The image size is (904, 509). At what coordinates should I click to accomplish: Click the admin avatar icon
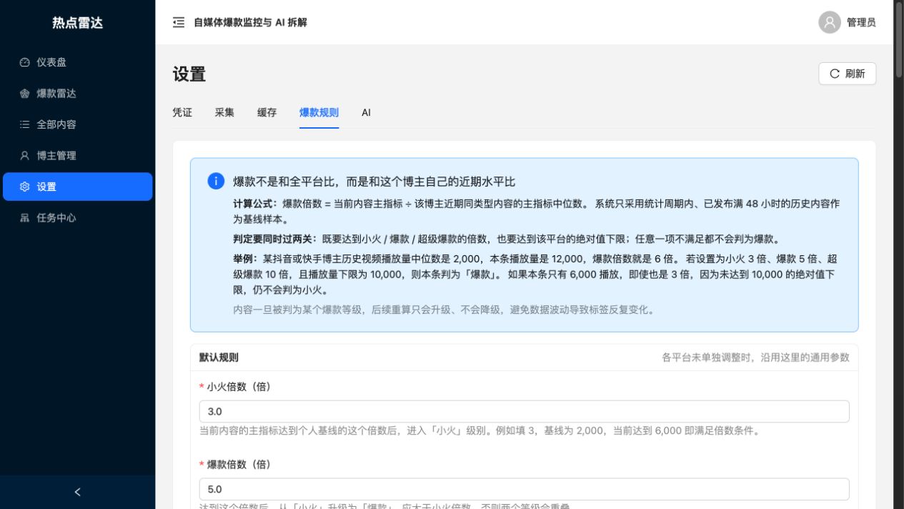pyautogui.click(x=830, y=22)
